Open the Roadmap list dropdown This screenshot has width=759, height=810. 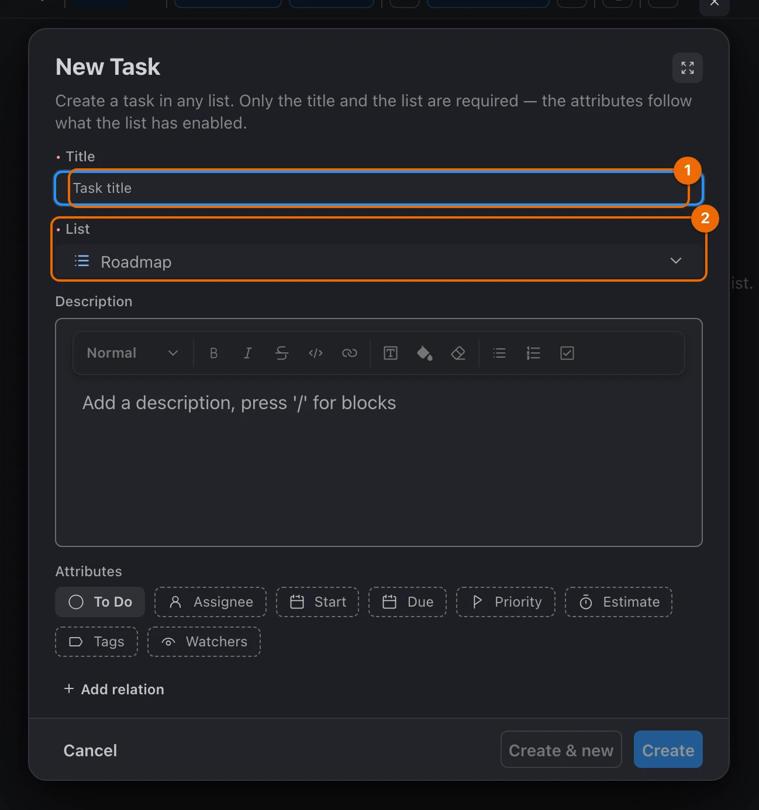tap(379, 261)
